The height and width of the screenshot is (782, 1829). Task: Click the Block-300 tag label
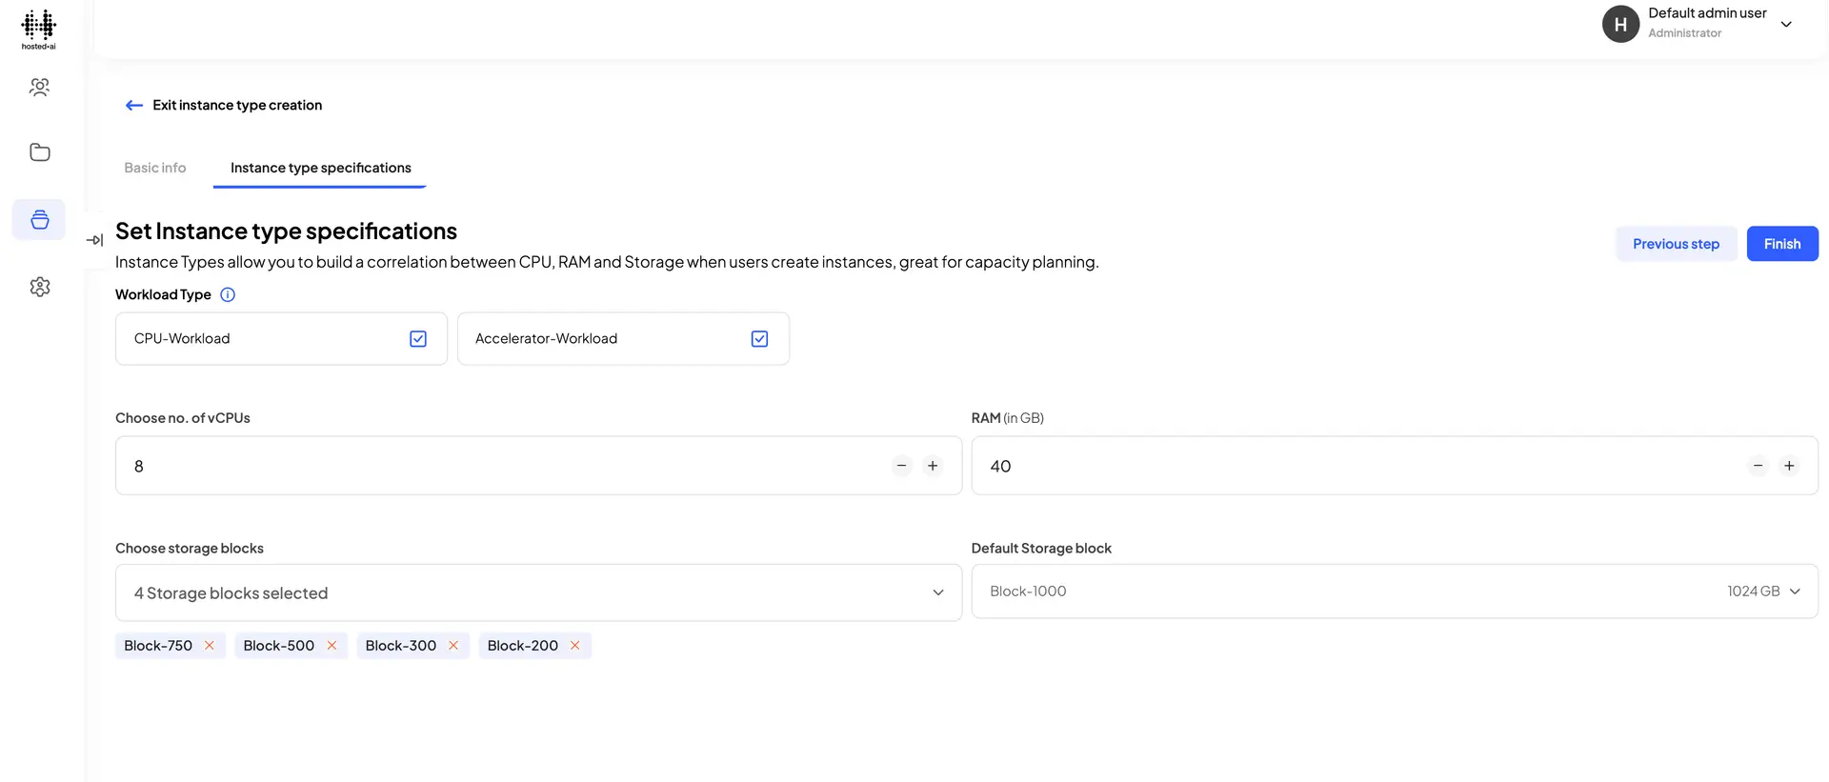(x=401, y=646)
